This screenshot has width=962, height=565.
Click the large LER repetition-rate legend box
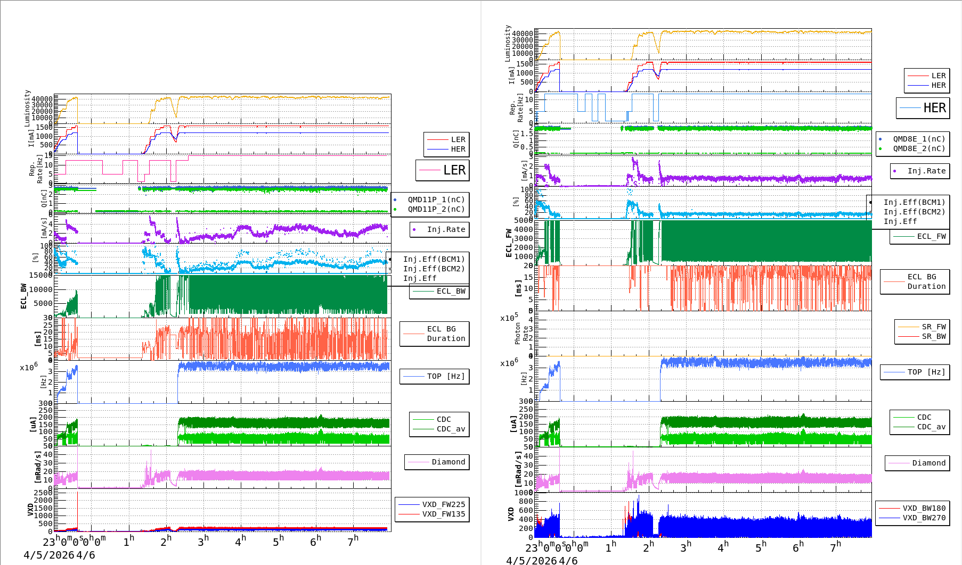click(x=443, y=170)
